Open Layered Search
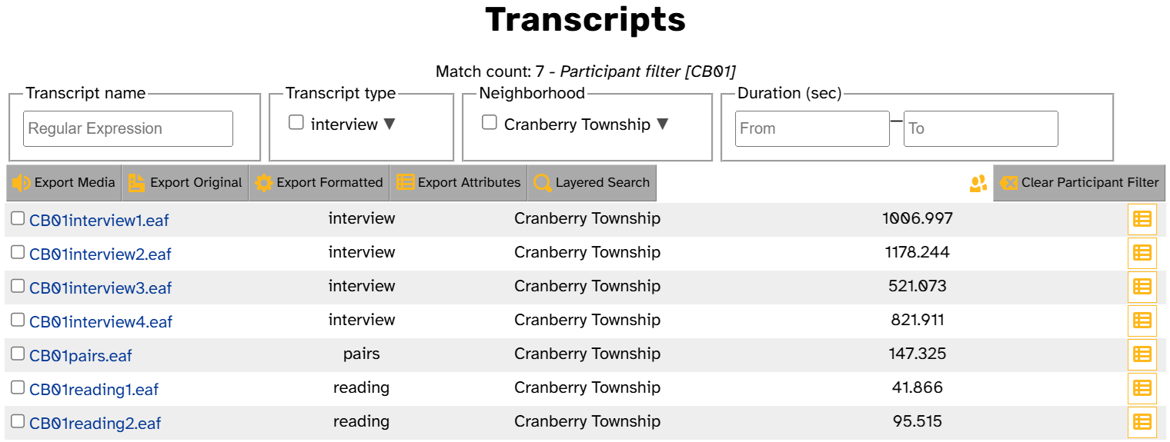This screenshot has width=1170, height=442. click(x=592, y=183)
